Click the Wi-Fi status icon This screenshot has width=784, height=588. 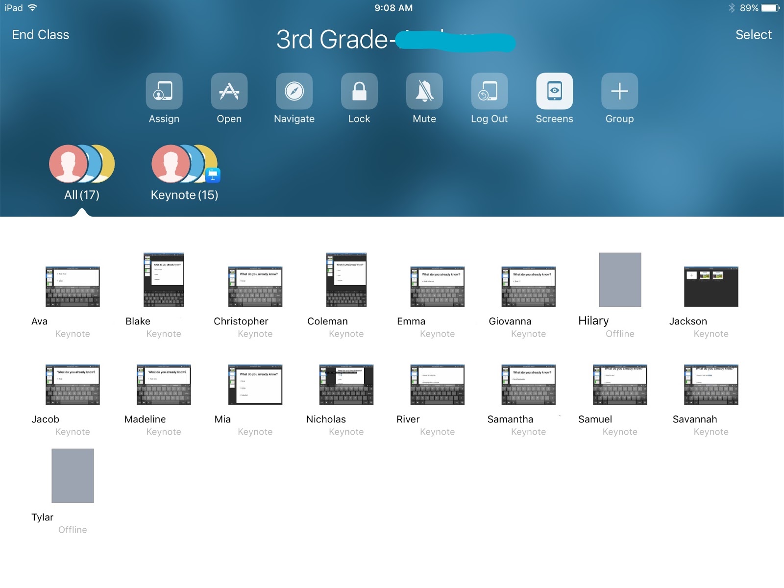[x=32, y=7]
